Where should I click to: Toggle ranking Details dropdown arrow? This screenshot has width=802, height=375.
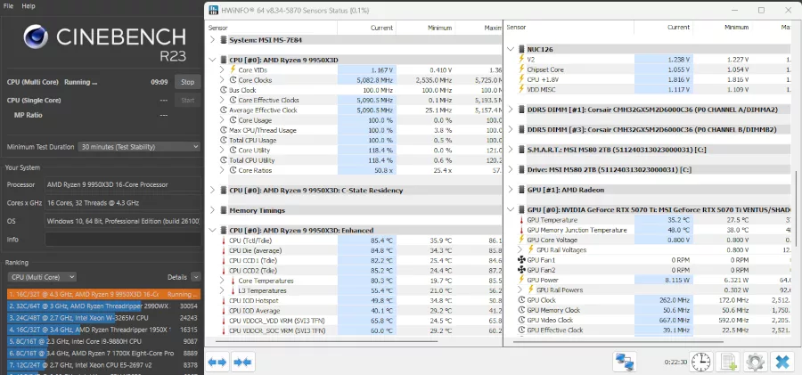pos(196,277)
